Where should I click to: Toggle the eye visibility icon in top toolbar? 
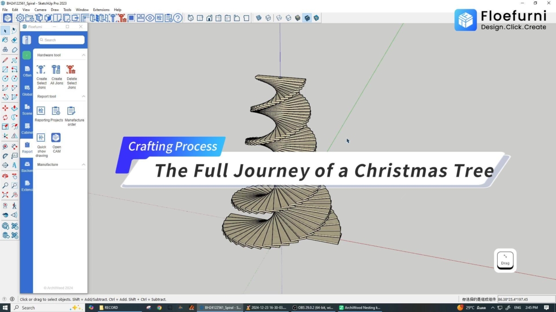pos(150,18)
